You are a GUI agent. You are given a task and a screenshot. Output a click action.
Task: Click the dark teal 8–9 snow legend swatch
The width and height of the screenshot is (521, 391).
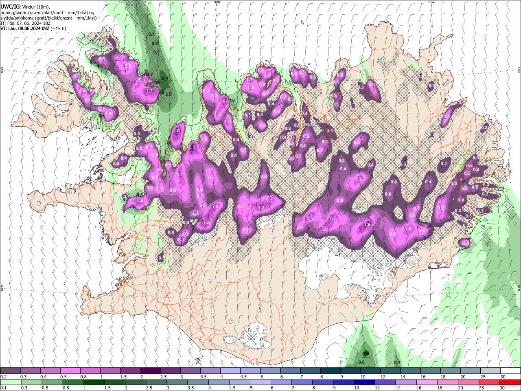click(x=330, y=371)
